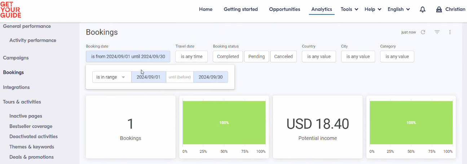
Task: Click the 2024/09/01 start date field
Action: point(149,77)
